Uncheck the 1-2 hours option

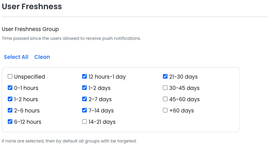pos(10,99)
